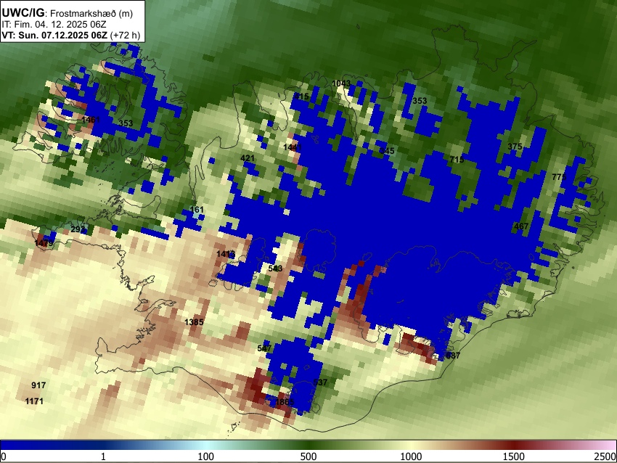Image resolution: width=617 pixels, height=463 pixels.
Task: Click the map value 1385
Action: tap(194, 322)
